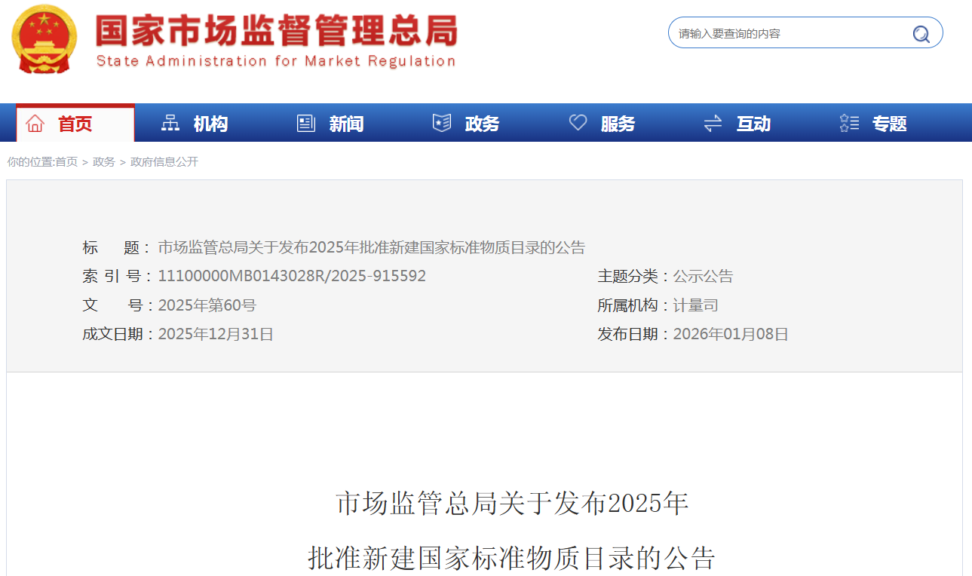Open the 机构 menu item
The width and height of the screenshot is (972, 576).
click(210, 124)
